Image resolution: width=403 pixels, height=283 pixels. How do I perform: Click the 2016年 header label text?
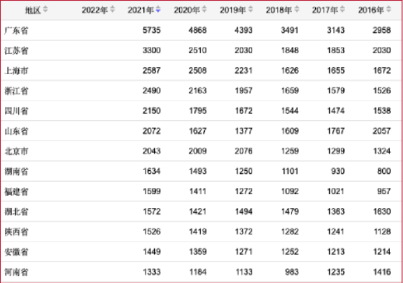click(371, 10)
